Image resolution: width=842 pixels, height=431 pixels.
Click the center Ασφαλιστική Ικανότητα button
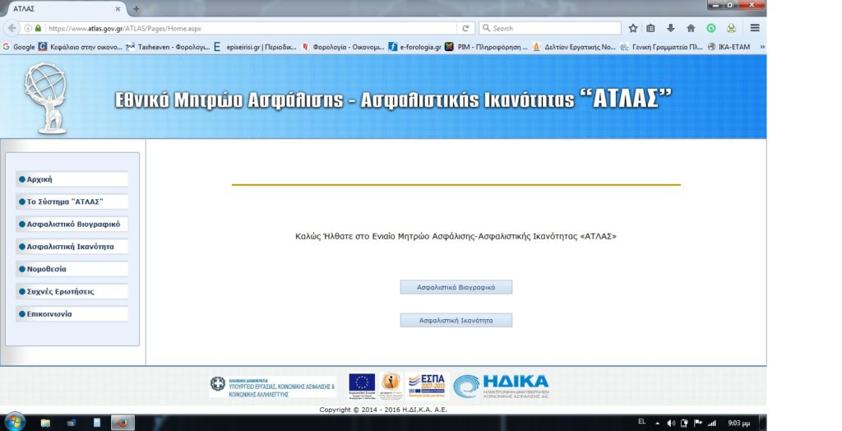coord(456,320)
